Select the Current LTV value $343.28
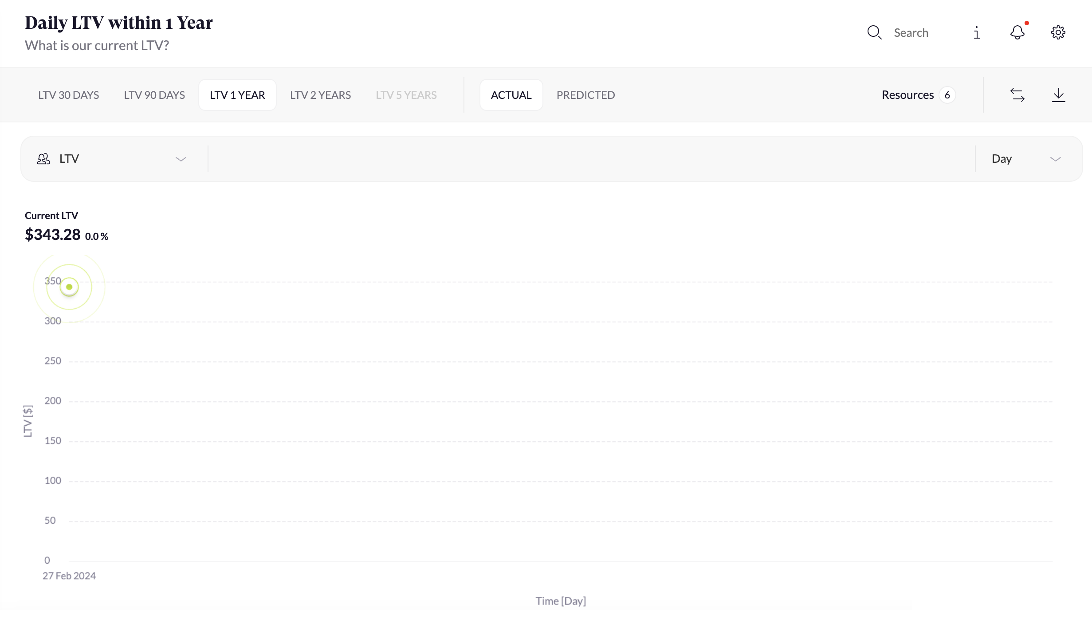This screenshot has height=620, width=1092. coord(53,234)
